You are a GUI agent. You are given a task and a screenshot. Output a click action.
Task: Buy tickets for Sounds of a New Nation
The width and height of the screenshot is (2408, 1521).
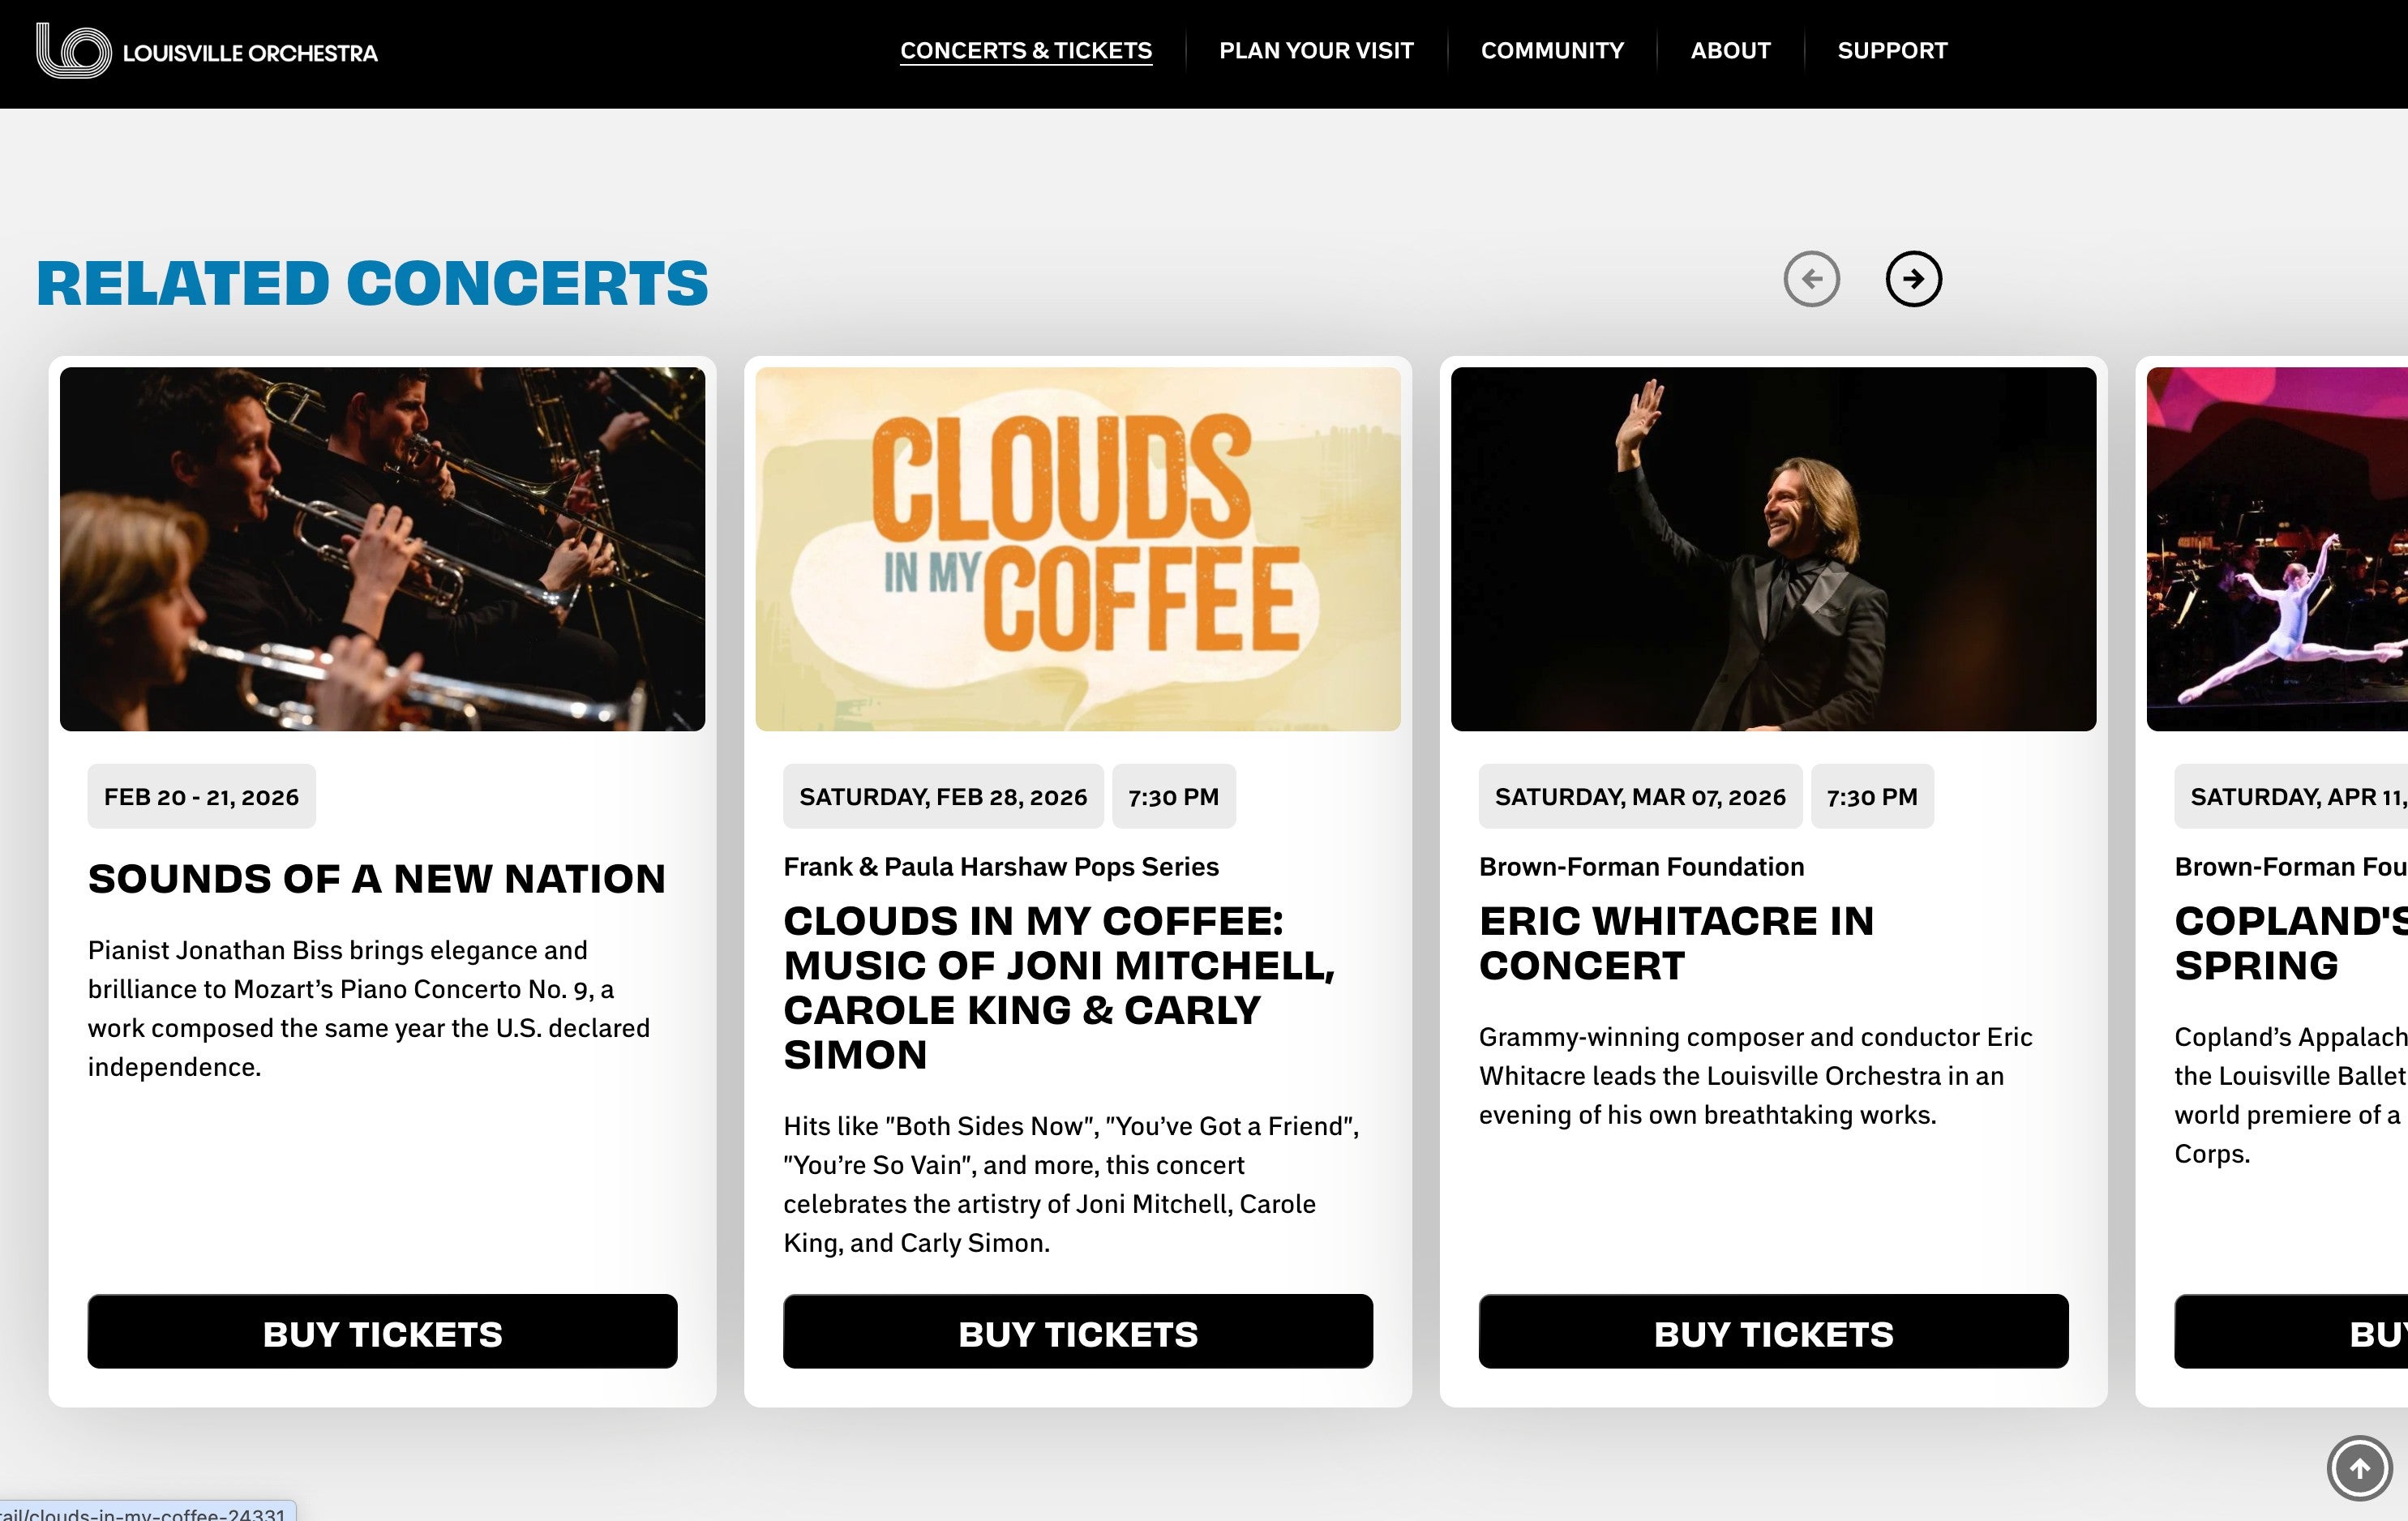coord(382,1331)
